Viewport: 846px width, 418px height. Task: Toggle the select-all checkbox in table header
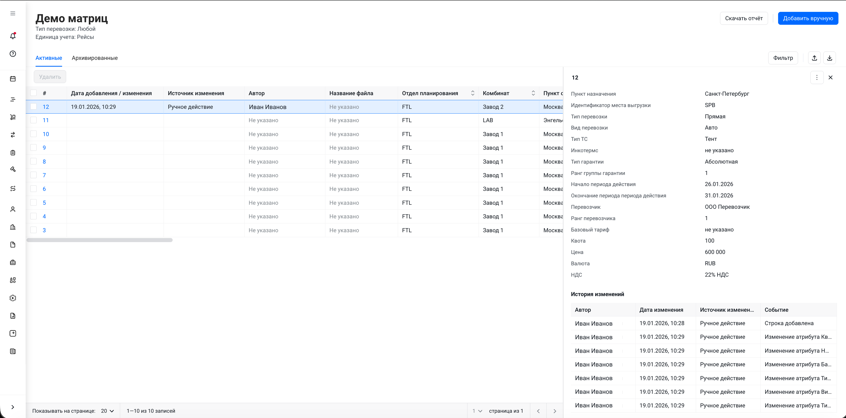click(x=34, y=93)
